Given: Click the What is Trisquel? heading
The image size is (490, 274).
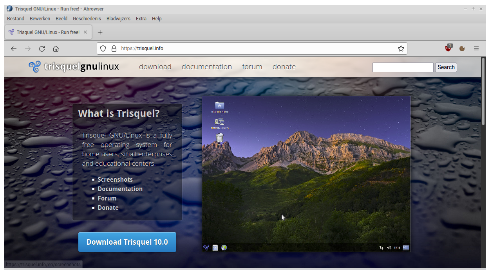Looking at the screenshot, I should pyautogui.click(x=119, y=114).
